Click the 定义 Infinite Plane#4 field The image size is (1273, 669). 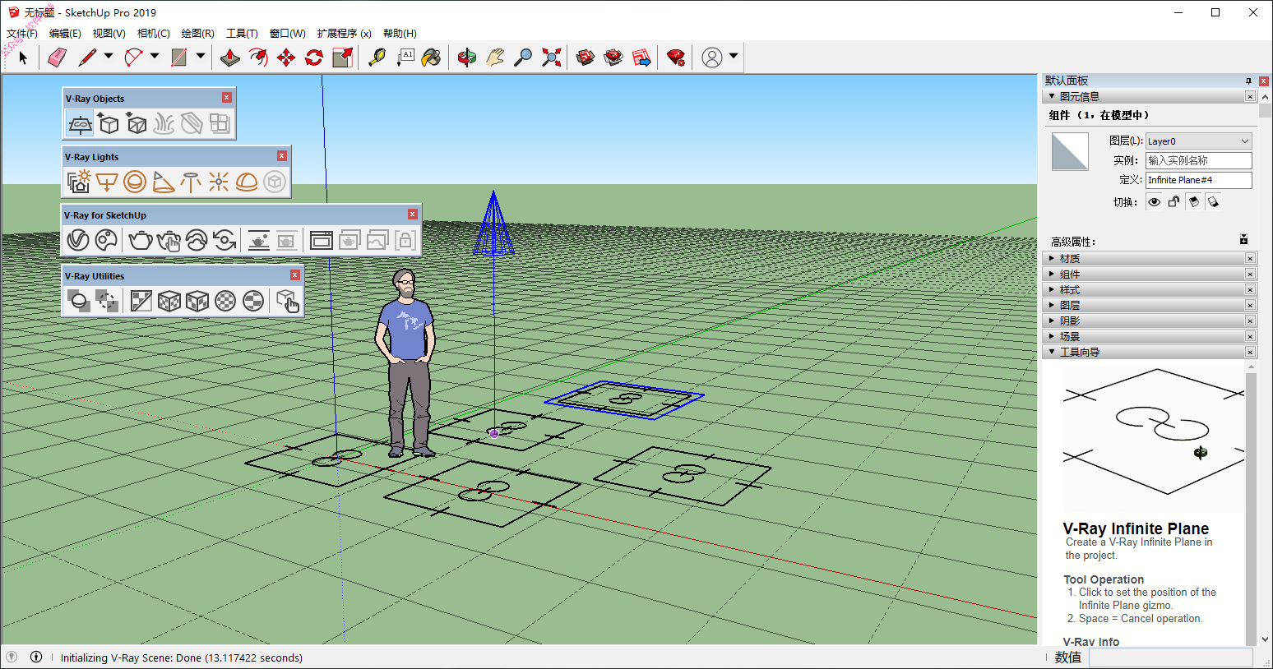click(1199, 180)
